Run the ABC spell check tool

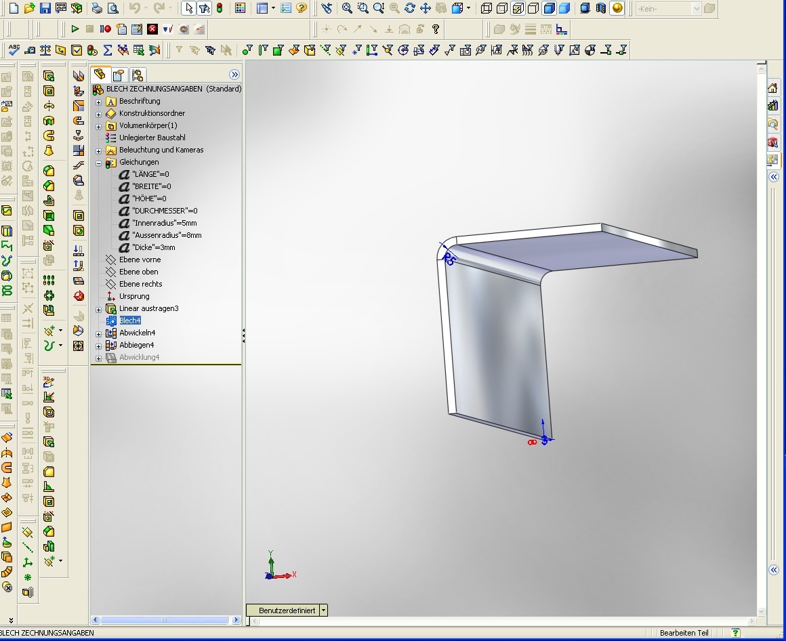[x=14, y=50]
